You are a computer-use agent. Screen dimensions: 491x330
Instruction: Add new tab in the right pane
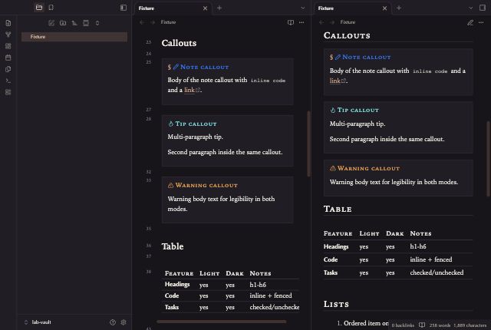click(x=399, y=8)
